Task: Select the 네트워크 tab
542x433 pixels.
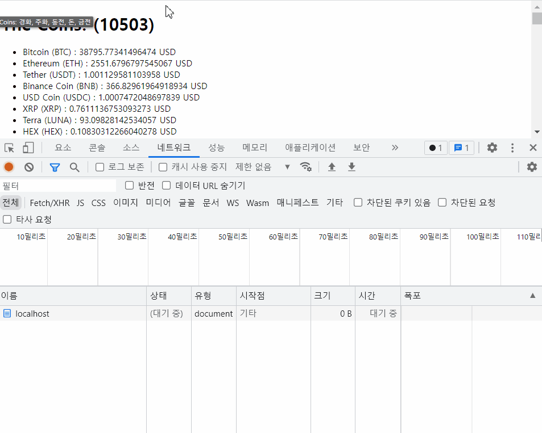Action: (174, 148)
